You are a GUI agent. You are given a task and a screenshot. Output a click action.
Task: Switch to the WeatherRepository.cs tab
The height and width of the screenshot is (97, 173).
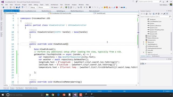(77, 11)
